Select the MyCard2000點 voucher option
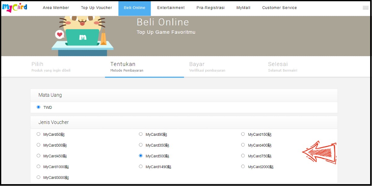Screen dimensions: 372x186 243,166
